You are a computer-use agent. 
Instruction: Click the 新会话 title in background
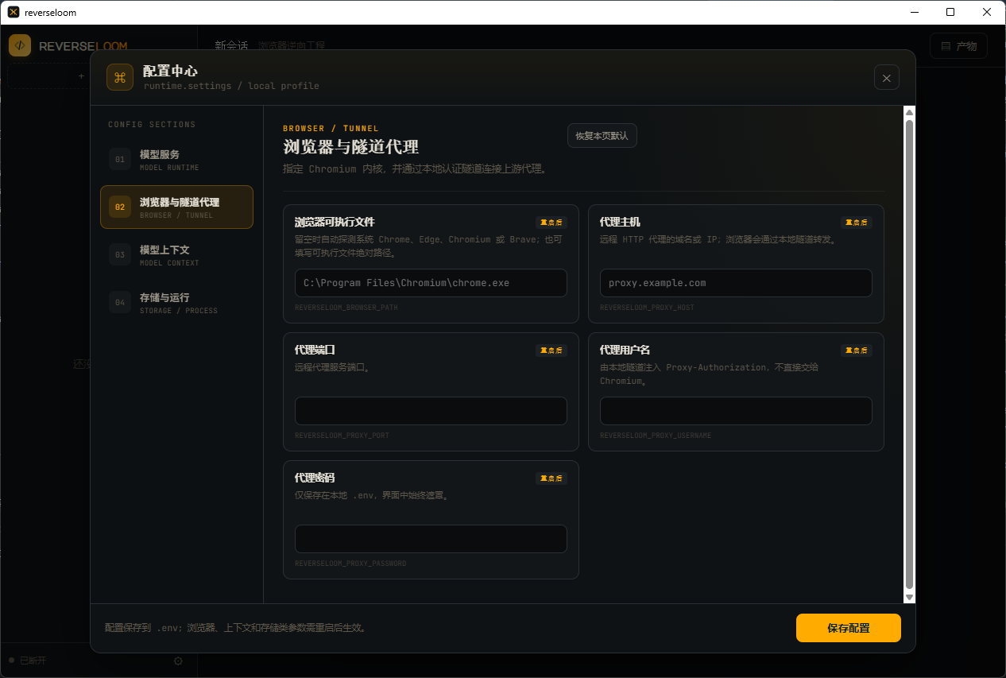click(x=231, y=46)
